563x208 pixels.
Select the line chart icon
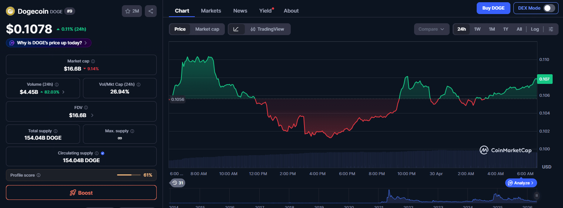click(x=236, y=29)
